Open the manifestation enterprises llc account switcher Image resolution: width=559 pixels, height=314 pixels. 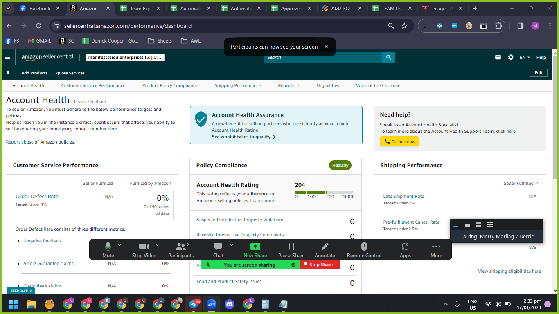(125, 58)
